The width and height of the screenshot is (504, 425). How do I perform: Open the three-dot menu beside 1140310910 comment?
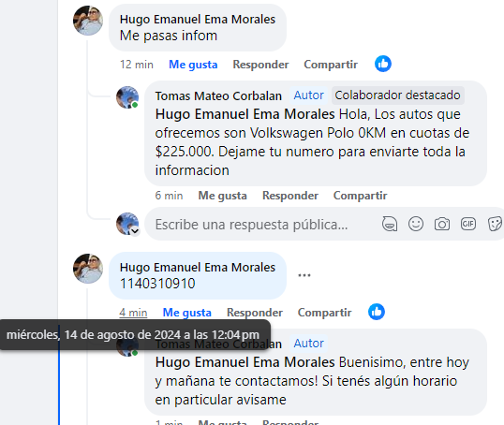point(304,275)
